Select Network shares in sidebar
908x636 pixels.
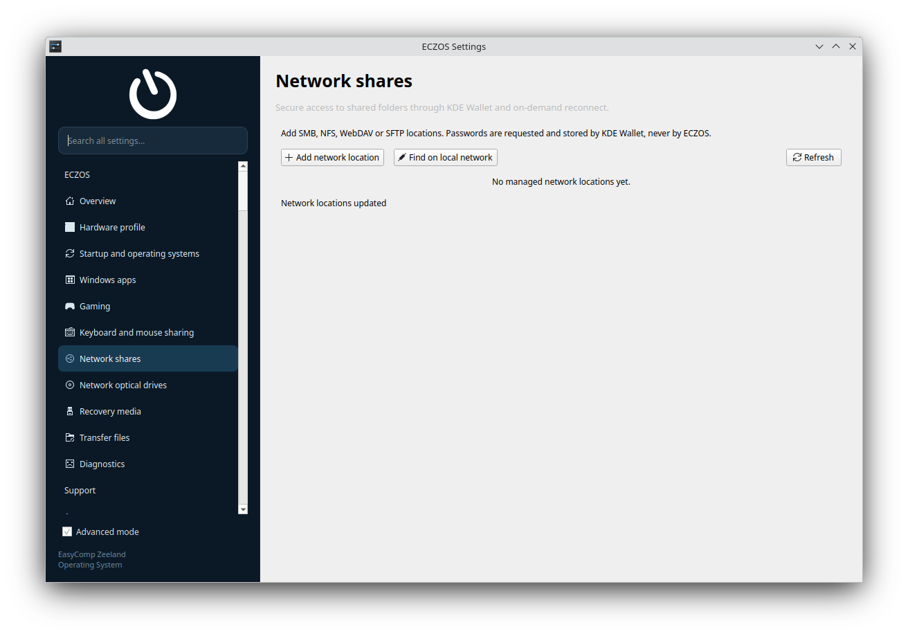click(x=148, y=358)
